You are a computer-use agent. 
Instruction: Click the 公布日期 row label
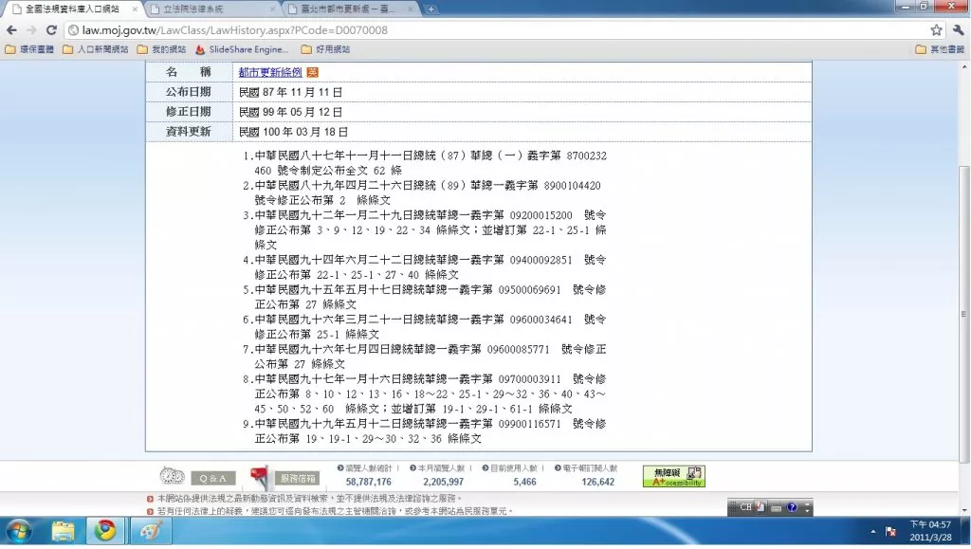coord(189,92)
